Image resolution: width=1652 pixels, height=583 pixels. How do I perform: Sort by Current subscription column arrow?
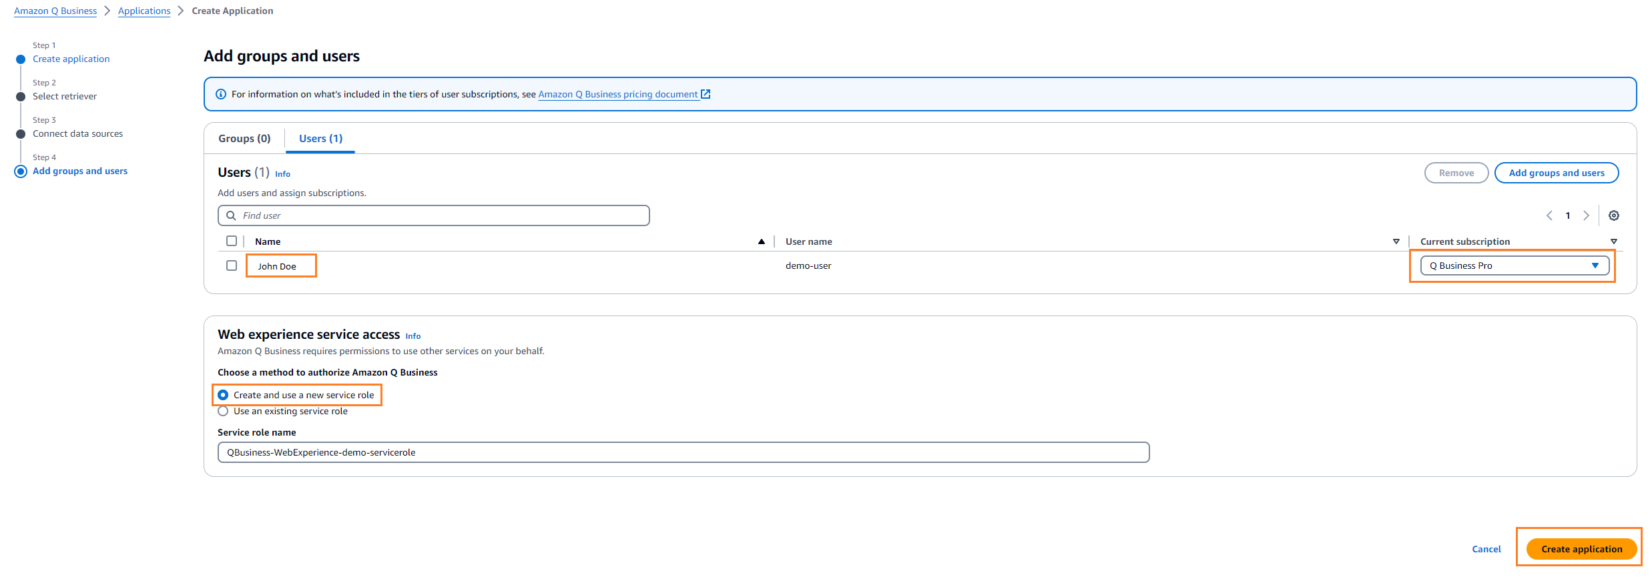1614,241
